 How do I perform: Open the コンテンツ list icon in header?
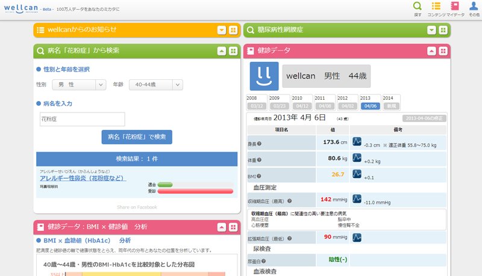pyautogui.click(x=436, y=6)
